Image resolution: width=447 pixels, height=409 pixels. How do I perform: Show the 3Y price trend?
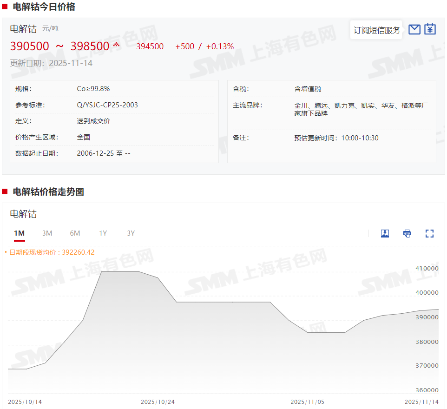131,233
